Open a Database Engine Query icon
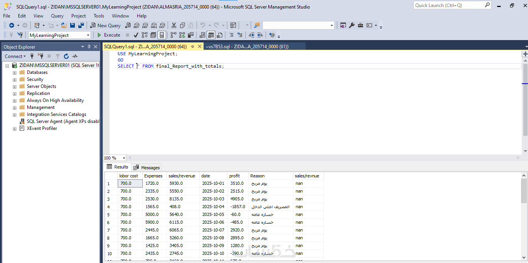 tap(128, 25)
